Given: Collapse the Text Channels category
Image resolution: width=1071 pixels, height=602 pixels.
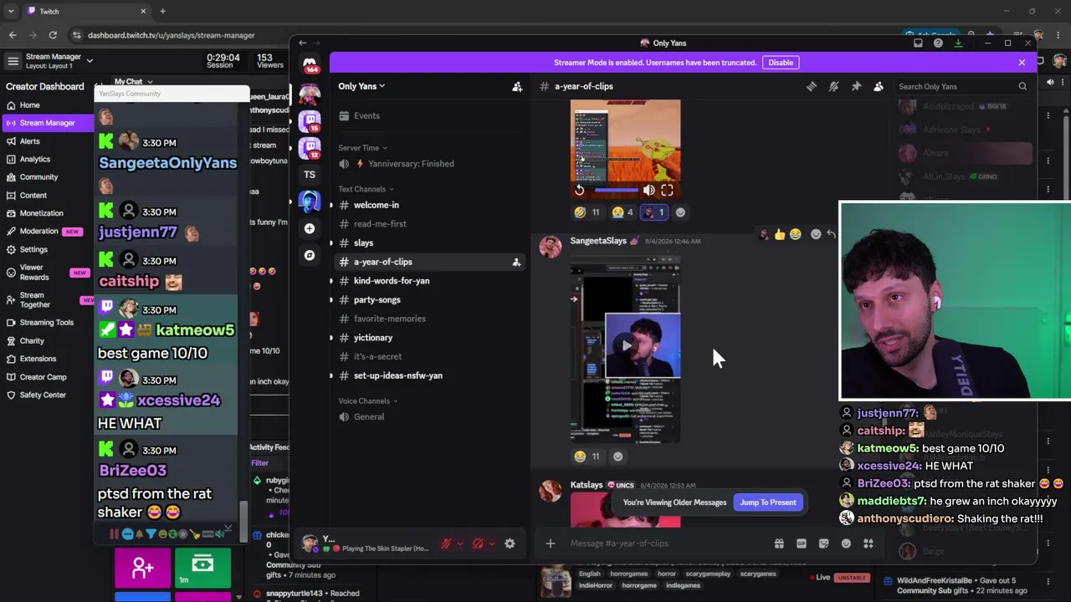Looking at the screenshot, I should pos(366,189).
